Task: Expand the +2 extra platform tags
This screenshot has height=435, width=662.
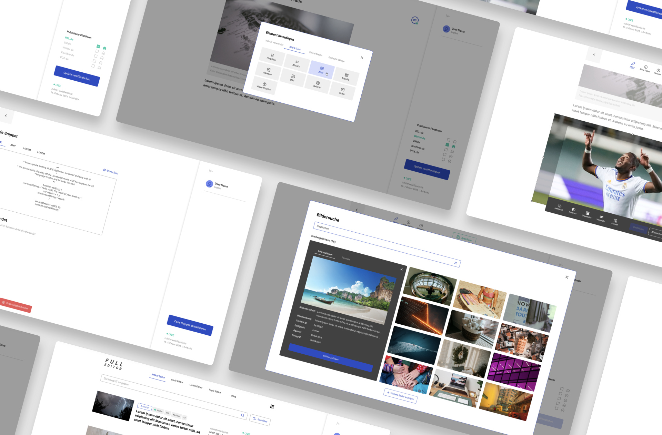Action: [x=184, y=417]
